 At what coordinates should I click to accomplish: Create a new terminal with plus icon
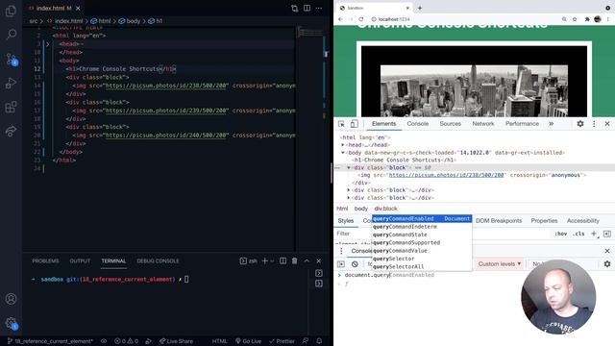click(265, 260)
